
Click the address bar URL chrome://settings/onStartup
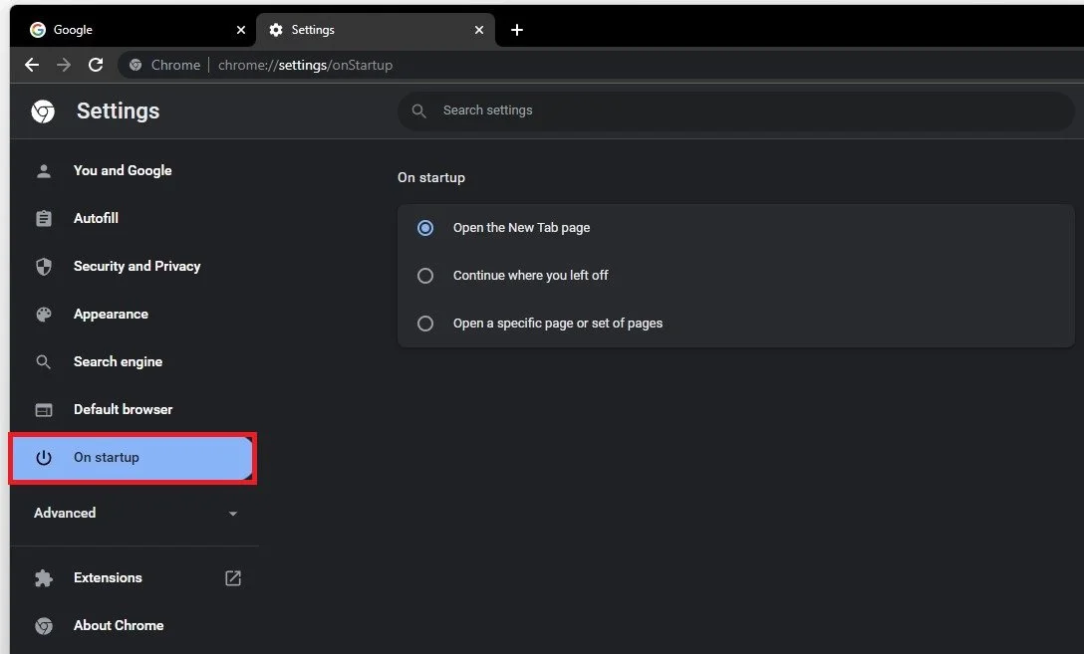[x=305, y=65]
